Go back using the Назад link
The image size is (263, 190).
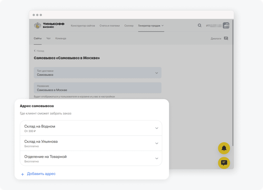coord(40,51)
